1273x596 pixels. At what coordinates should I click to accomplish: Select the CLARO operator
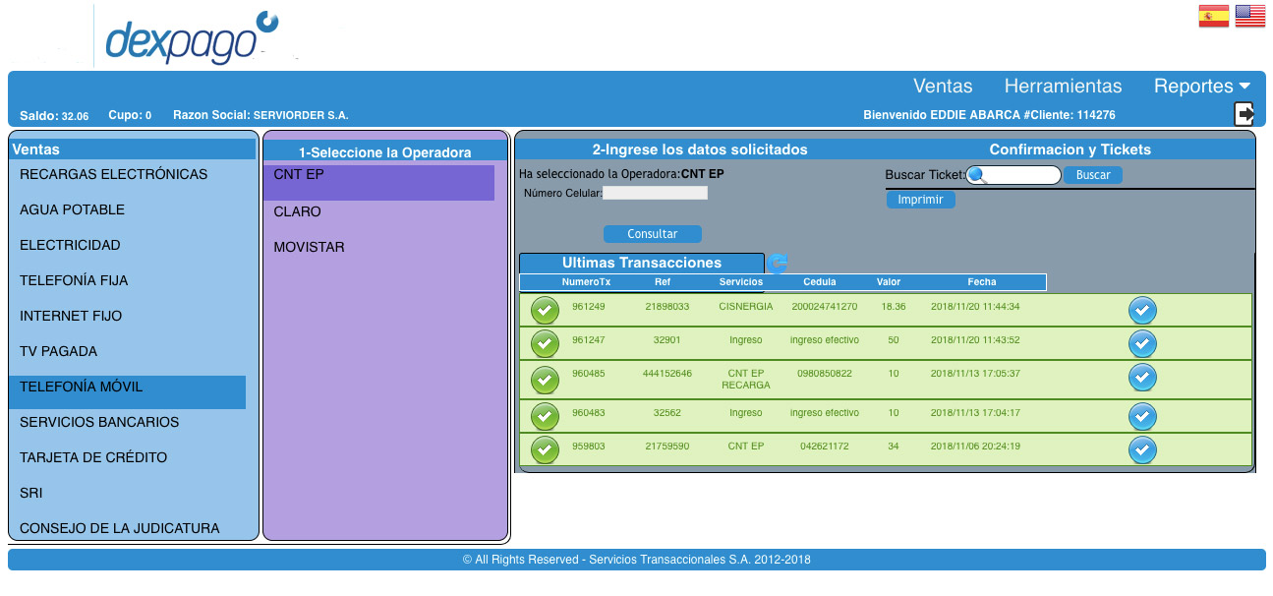(298, 212)
